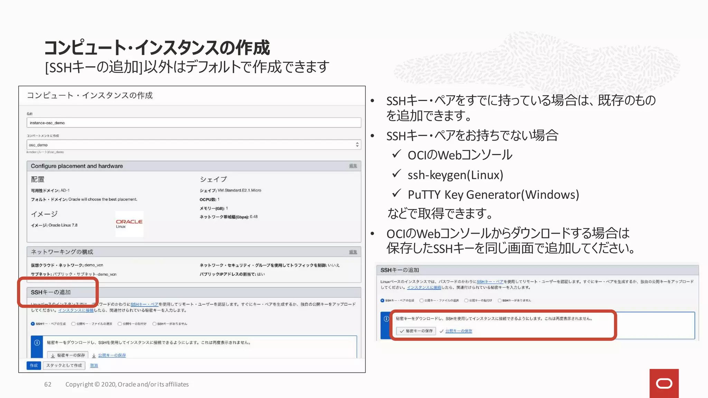This screenshot has height=398, width=708.
Task: Click the 秘密キーの保存 download button in left form
Action: (x=68, y=355)
